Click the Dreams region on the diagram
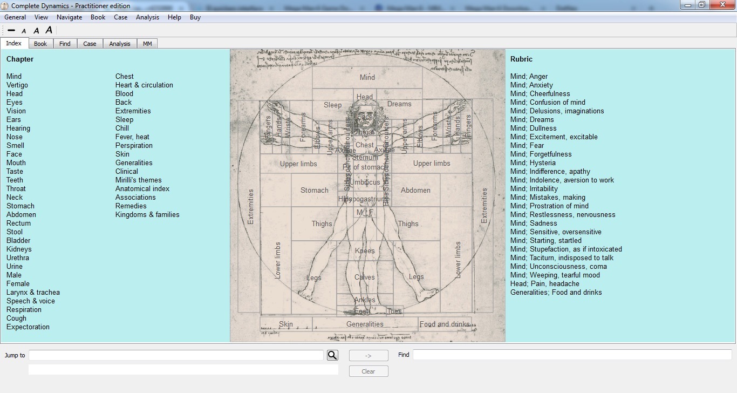The image size is (737, 393). tap(399, 104)
